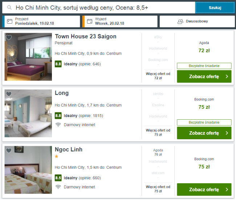Toggle the heart on the Long hotel

pos(9,94)
